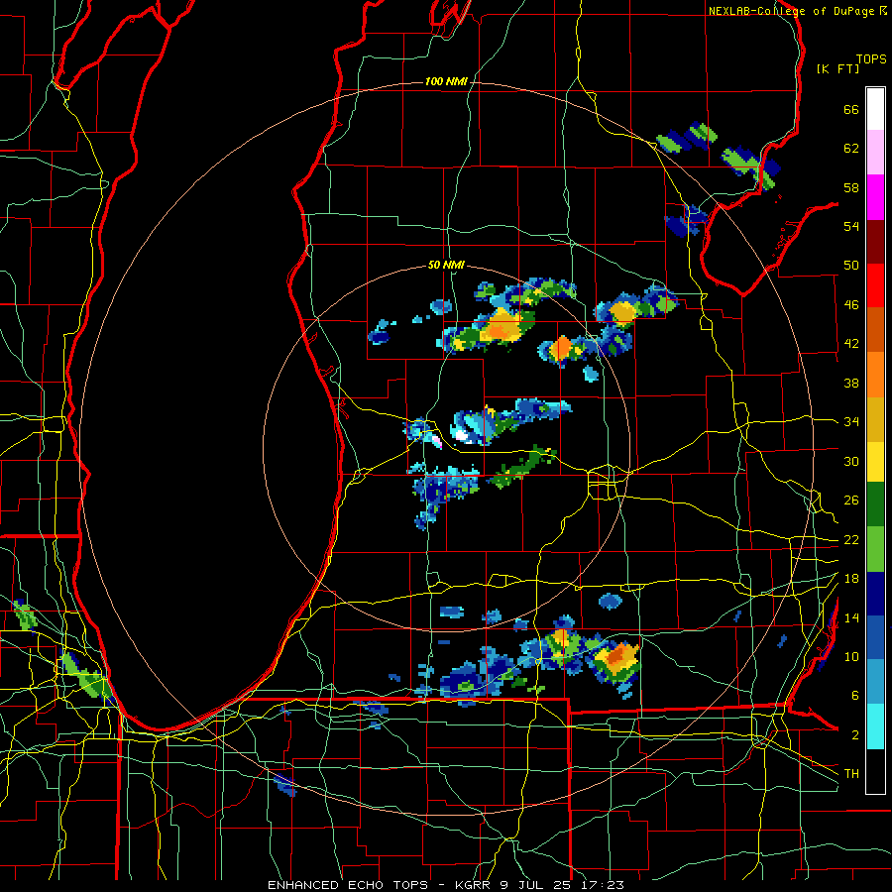Click the black TH threshold legend swatch
Screen dimensions: 892x892
coord(875,771)
